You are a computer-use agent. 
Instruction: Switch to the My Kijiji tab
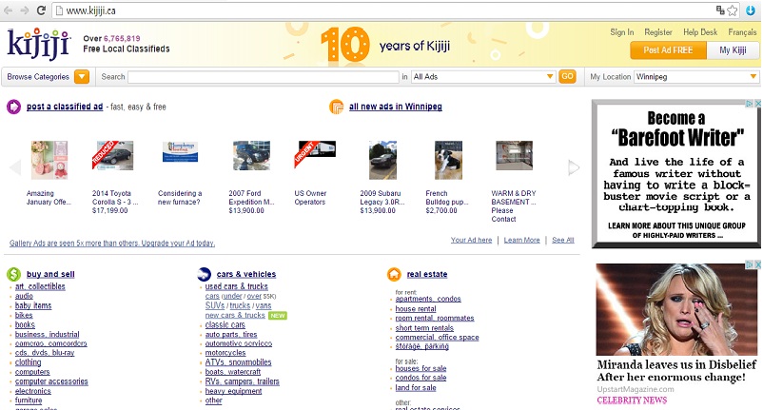click(733, 50)
